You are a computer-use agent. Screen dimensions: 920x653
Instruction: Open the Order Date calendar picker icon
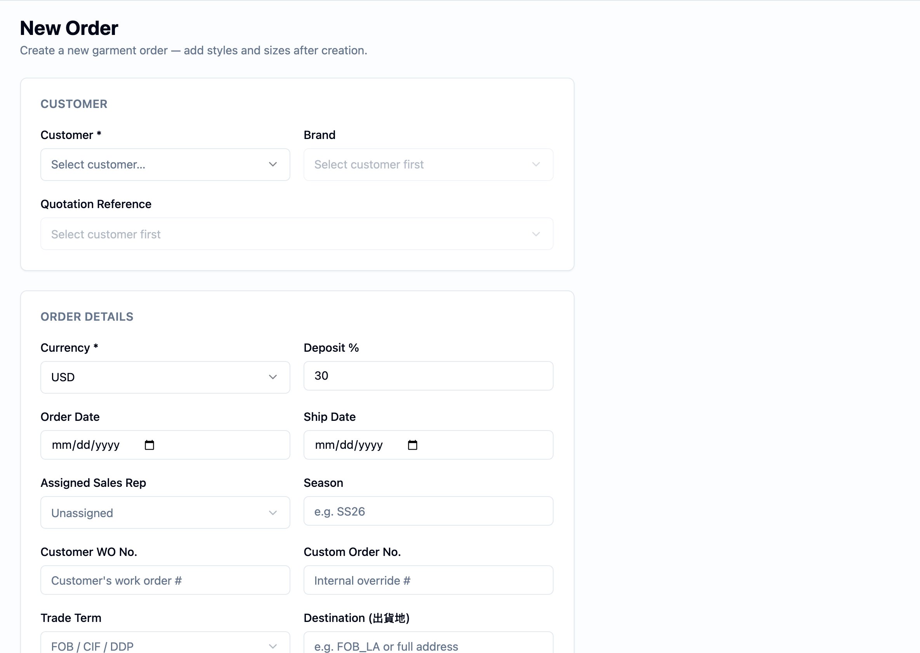pos(149,445)
